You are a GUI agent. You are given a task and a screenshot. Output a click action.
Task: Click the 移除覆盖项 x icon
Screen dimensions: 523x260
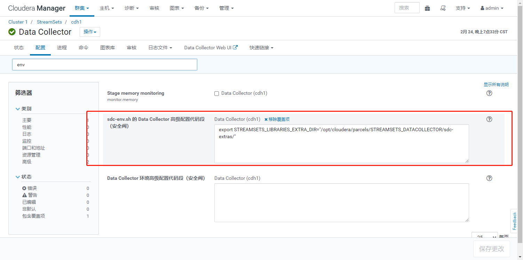[266, 119]
